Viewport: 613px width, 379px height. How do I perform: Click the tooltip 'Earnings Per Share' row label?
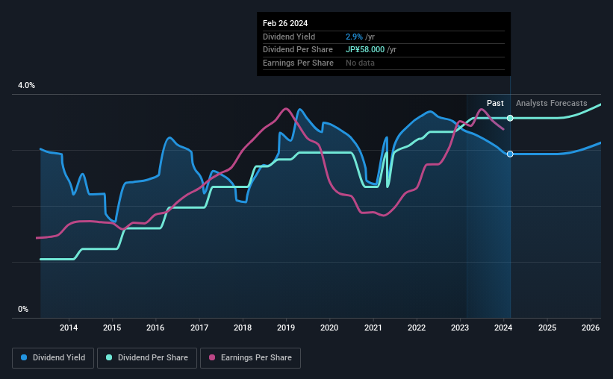point(298,63)
